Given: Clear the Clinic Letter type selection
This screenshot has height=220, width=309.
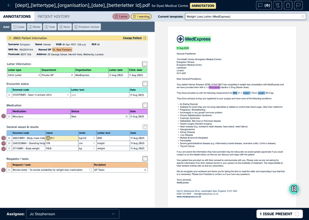Looking at the screenshot, I should click(x=39, y=75).
